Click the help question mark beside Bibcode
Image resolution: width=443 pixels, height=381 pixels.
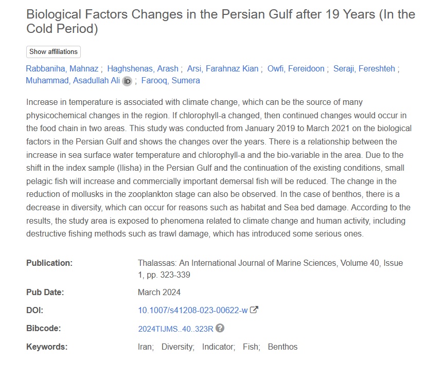(220, 328)
